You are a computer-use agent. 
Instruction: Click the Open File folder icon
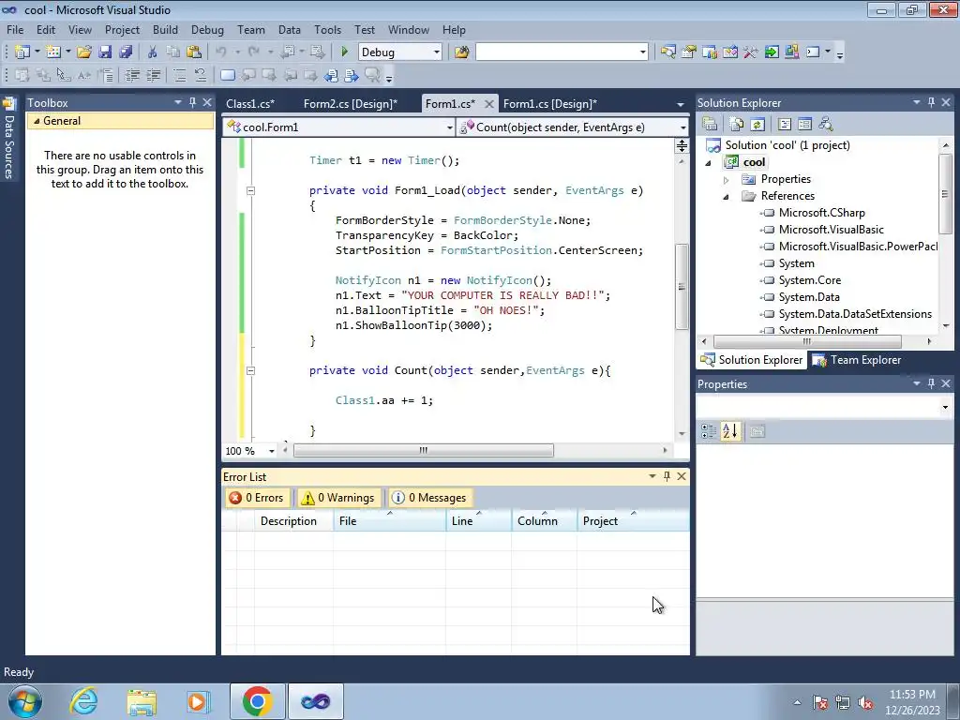click(83, 52)
